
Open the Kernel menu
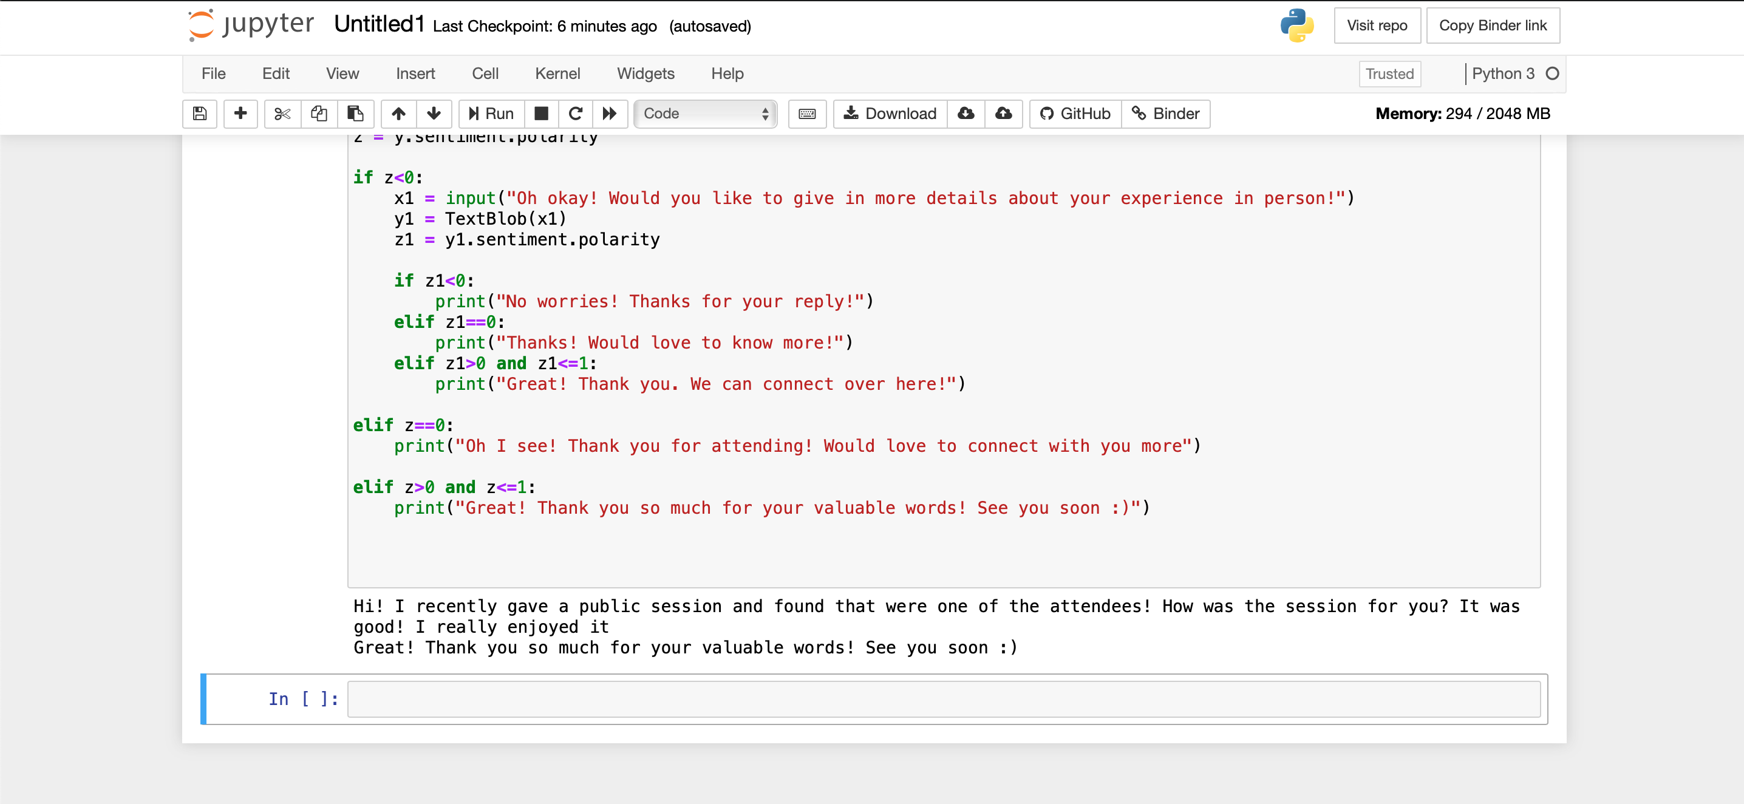tap(557, 73)
